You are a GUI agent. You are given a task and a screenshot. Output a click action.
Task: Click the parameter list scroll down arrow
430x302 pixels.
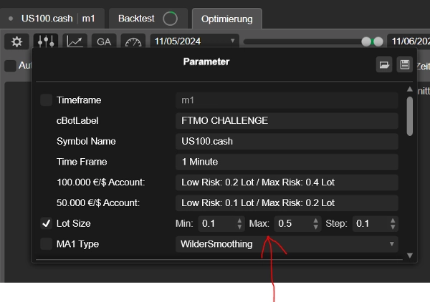(410, 255)
